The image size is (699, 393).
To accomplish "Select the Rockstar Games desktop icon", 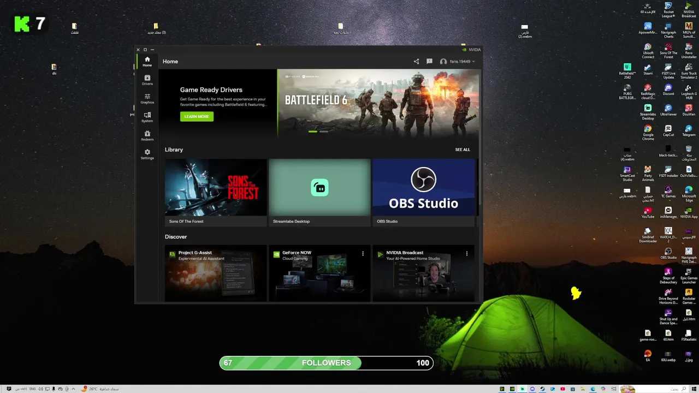I will tap(689, 296).
